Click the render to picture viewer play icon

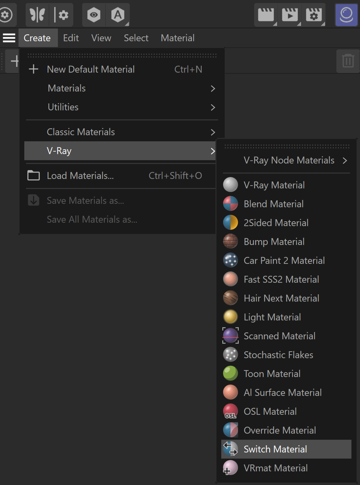click(290, 15)
